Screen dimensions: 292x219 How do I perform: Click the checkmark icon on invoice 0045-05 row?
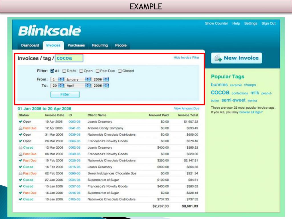click(21, 193)
